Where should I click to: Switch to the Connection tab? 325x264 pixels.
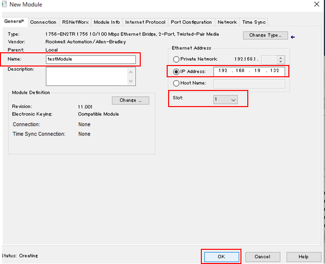tap(43, 22)
